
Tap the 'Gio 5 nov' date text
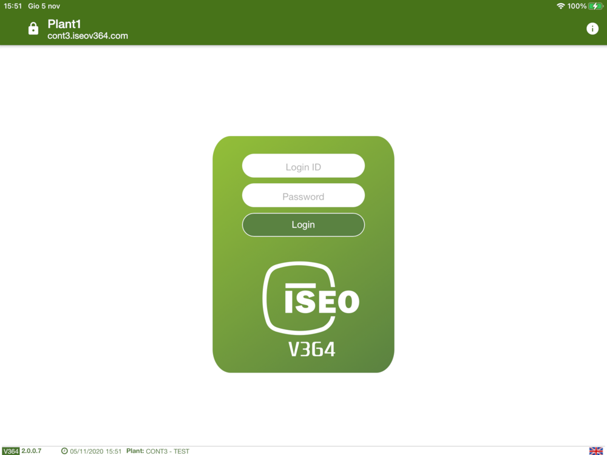44,6
